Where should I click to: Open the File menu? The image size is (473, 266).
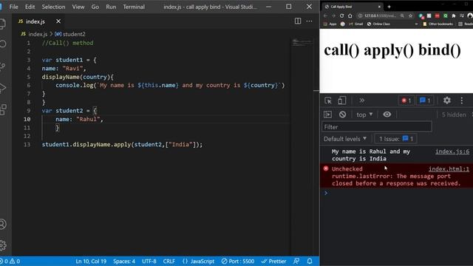point(13,7)
